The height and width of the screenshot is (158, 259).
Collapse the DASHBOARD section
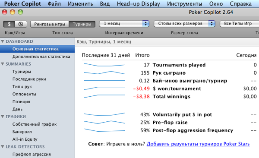[3, 41]
